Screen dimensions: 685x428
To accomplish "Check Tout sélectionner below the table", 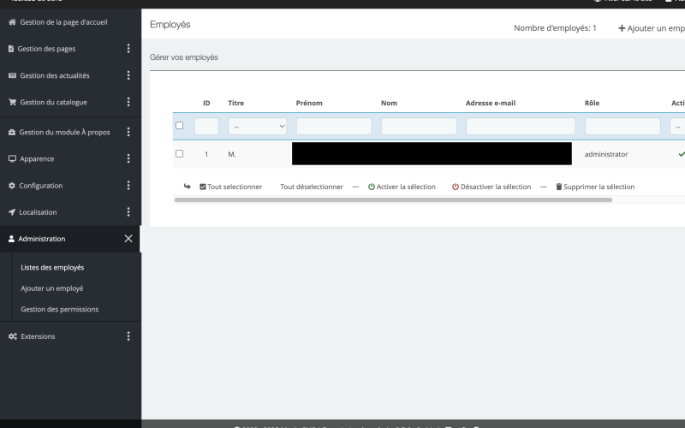I will click(203, 187).
